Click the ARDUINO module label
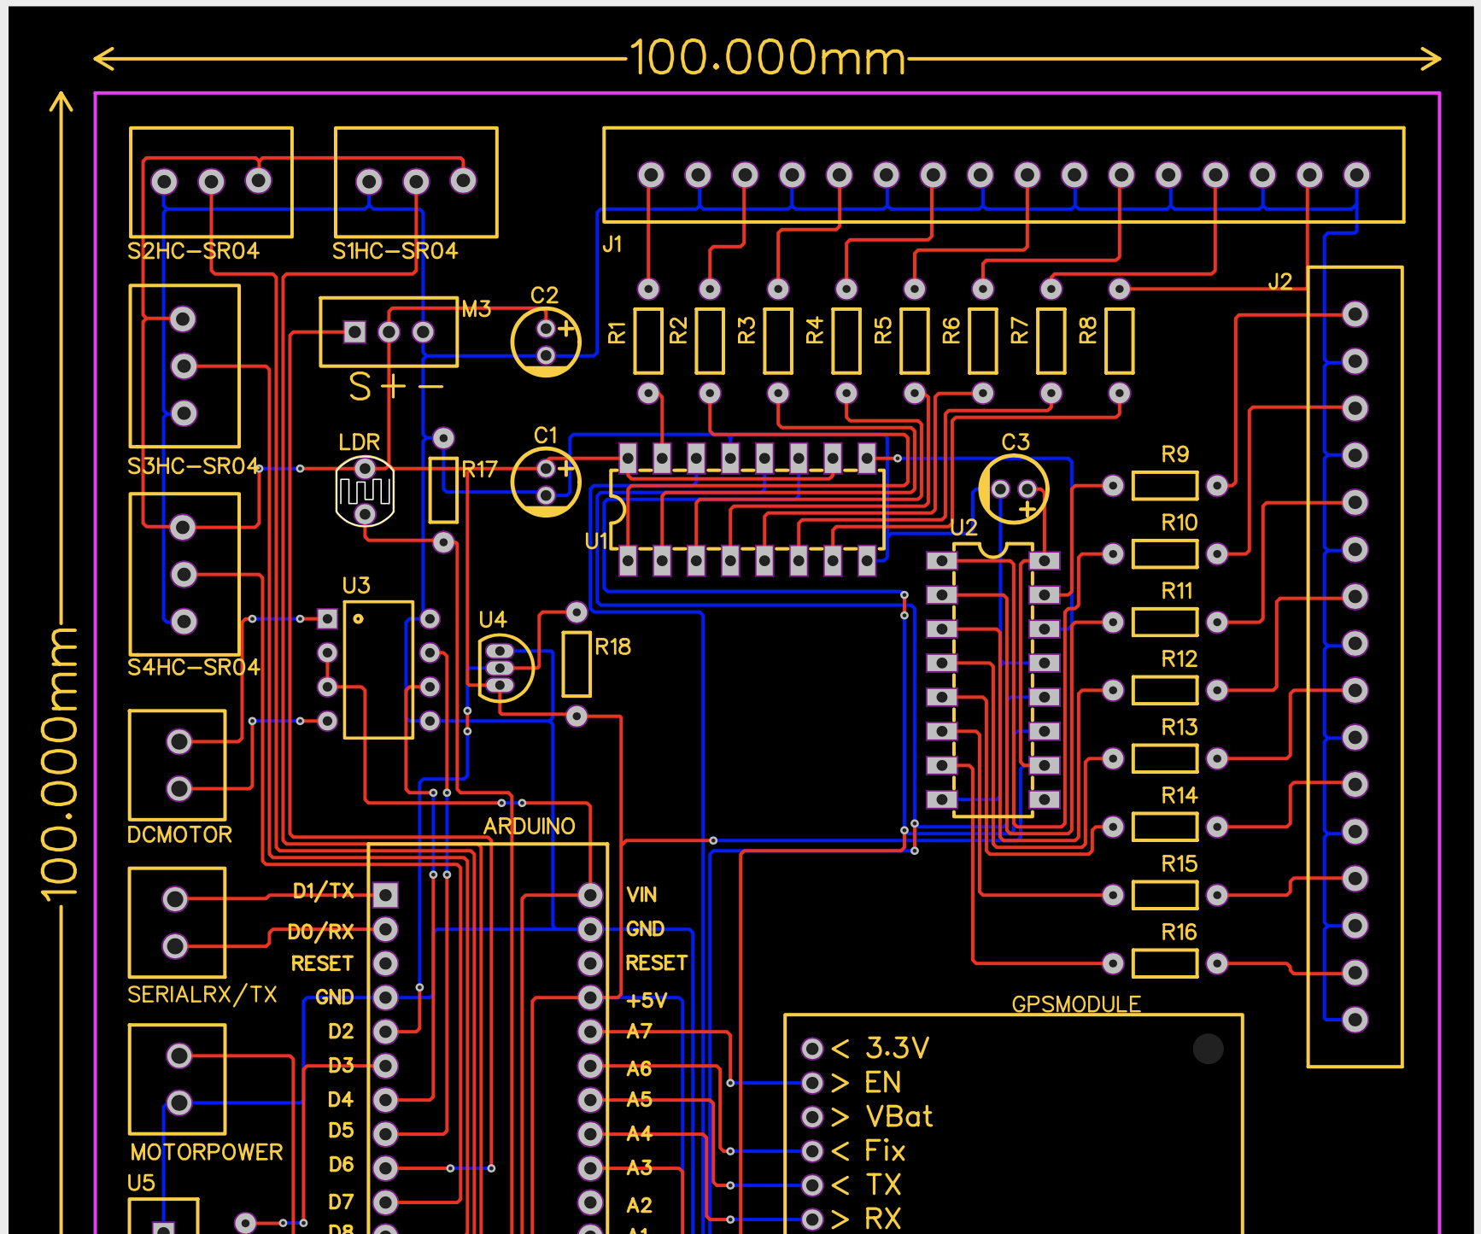Viewport: 1481px width, 1234px height. 529,827
